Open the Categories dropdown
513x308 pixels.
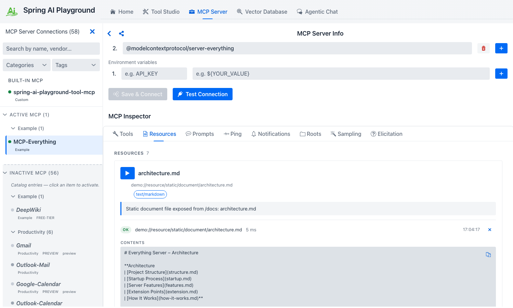[26, 65]
